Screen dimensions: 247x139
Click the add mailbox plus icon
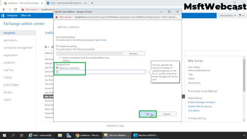[x=46, y=47]
